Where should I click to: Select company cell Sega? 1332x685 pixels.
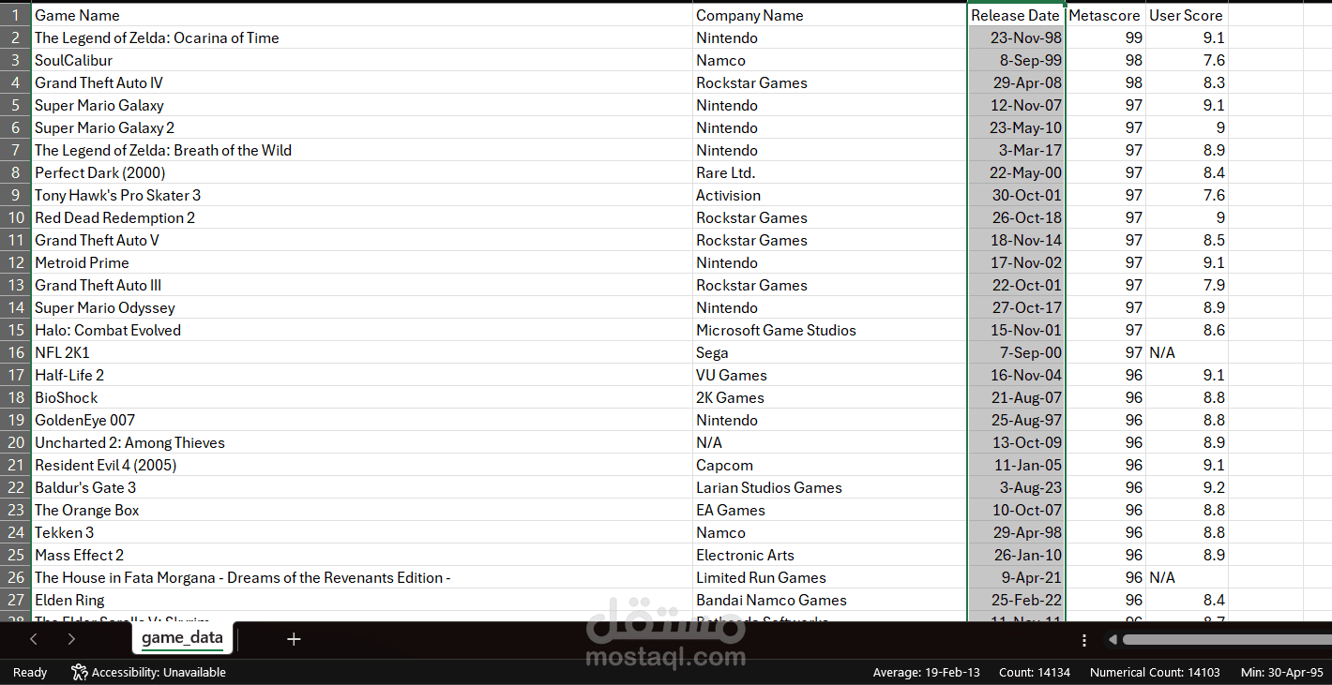coord(830,352)
